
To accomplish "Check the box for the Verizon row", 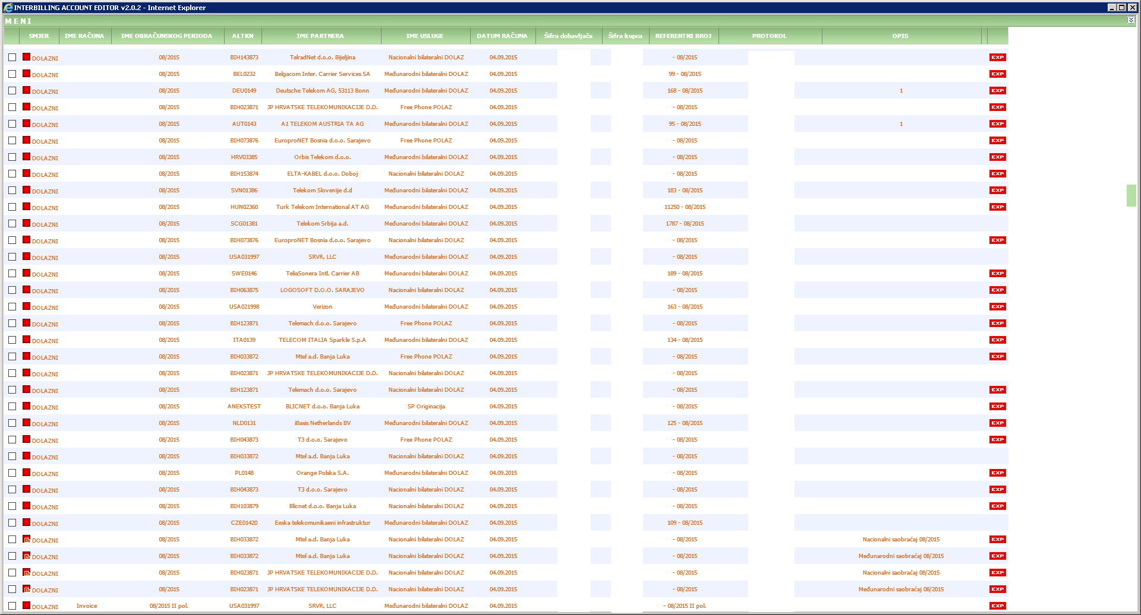I will coord(12,307).
